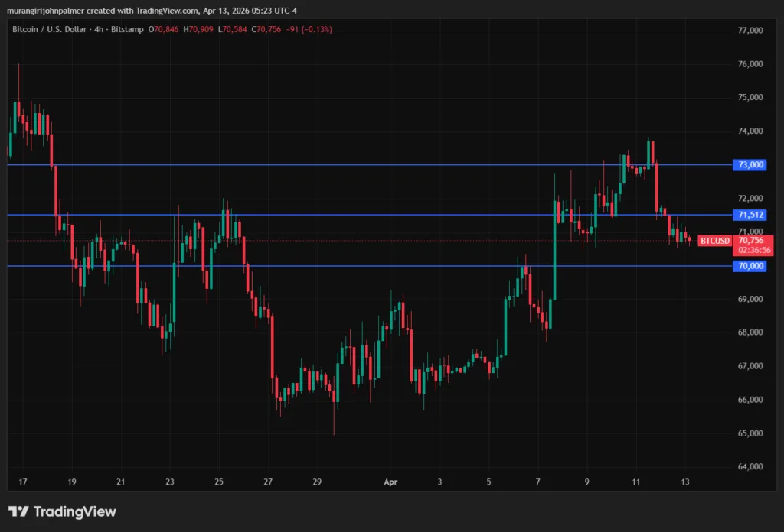Select the blue 73,000 price label
Screen dimensions: 784x532
pyautogui.click(x=751, y=165)
